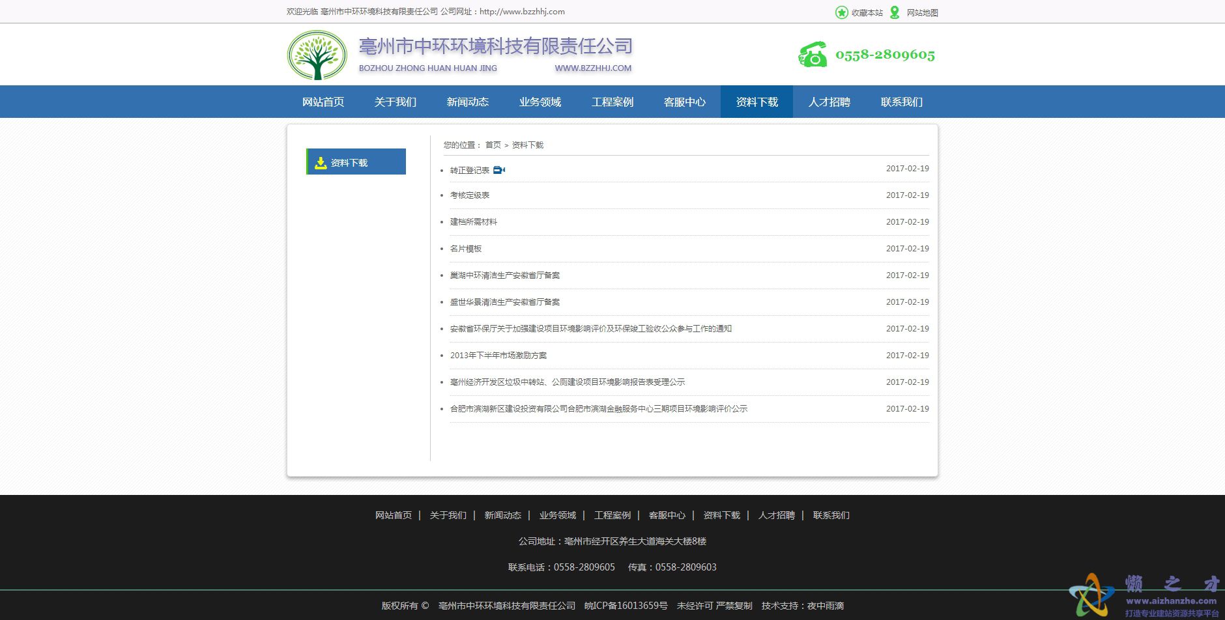Click the green tree company logo
1225x620 pixels.
(317, 56)
